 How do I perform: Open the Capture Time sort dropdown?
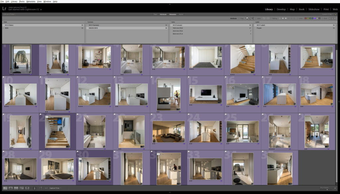(54, 188)
